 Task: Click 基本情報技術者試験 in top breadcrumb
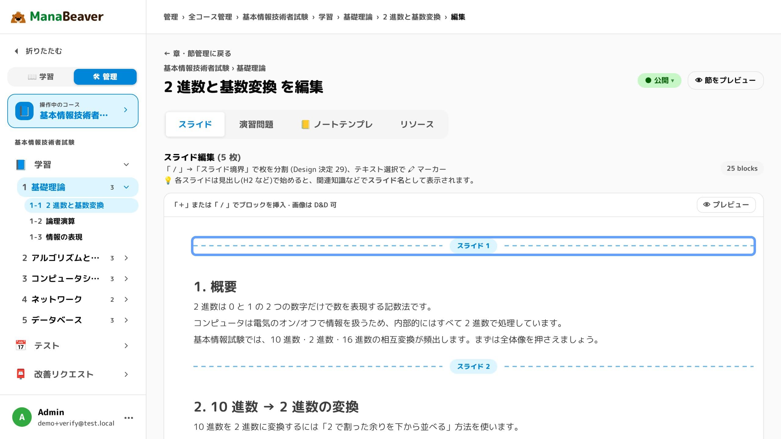coord(275,17)
